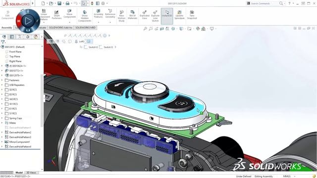The image size is (317, 178).
Task: Expand the Mates node
Action: 2,123
